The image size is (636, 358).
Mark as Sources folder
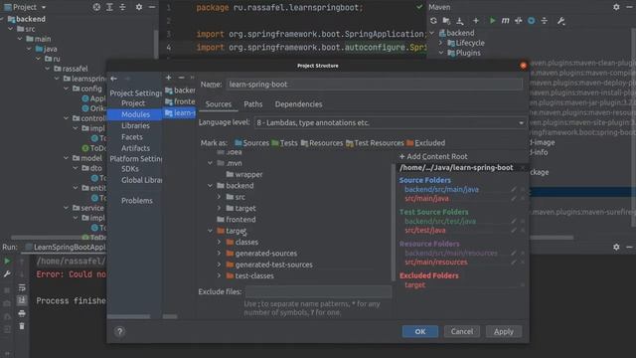[251, 143]
